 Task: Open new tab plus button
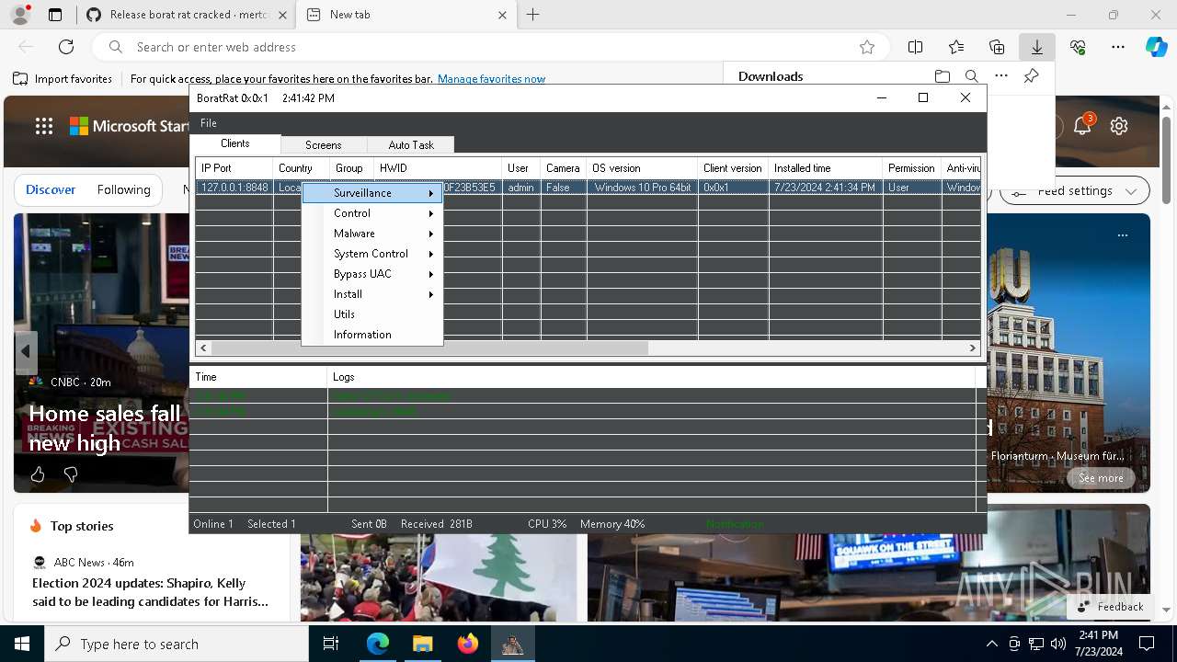coord(533,15)
